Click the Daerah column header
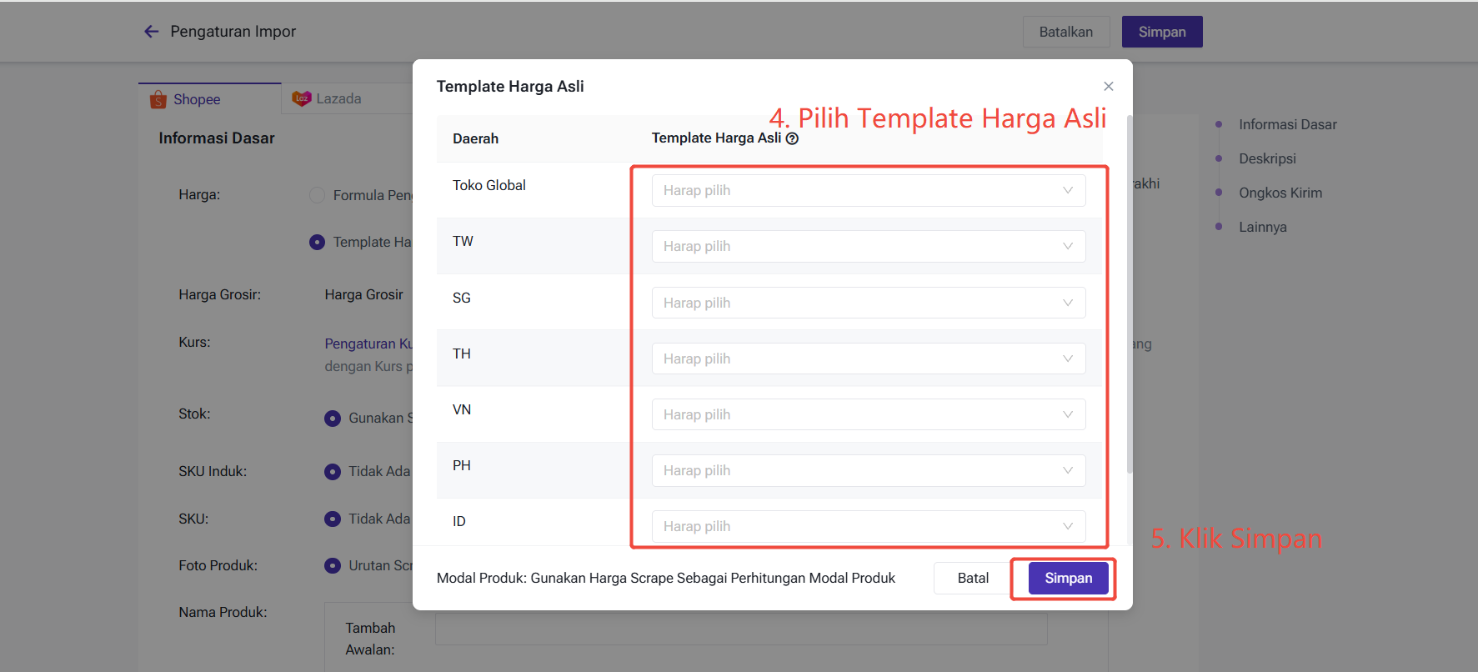Image resolution: width=1478 pixels, height=672 pixels. pyautogui.click(x=475, y=138)
